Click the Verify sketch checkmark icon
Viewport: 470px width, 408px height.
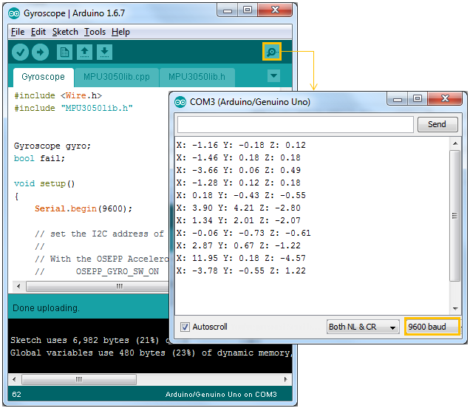coord(21,52)
